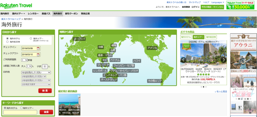The image size is (257, 117).
Task: Select ハワイ on the map
Action: (137, 61)
